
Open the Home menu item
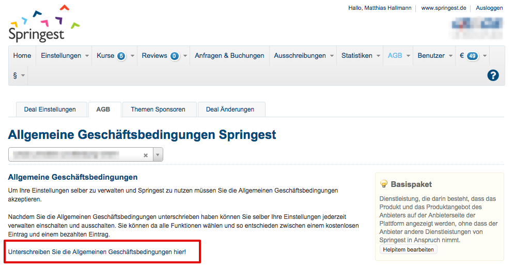pyautogui.click(x=22, y=56)
